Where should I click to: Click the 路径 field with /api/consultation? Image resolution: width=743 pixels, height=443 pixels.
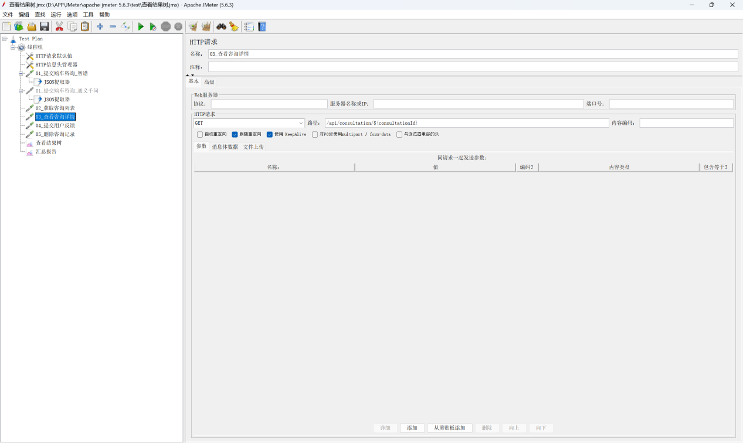coord(467,123)
